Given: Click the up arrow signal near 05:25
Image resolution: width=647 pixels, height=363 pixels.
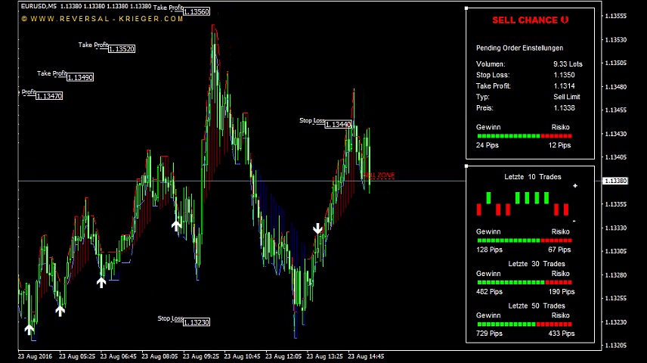Looking at the screenshot, I should click(60, 311).
